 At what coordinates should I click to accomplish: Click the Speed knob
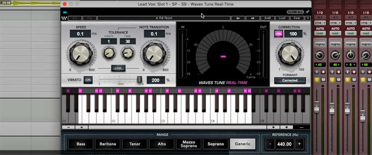pyautogui.click(x=81, y=53)
